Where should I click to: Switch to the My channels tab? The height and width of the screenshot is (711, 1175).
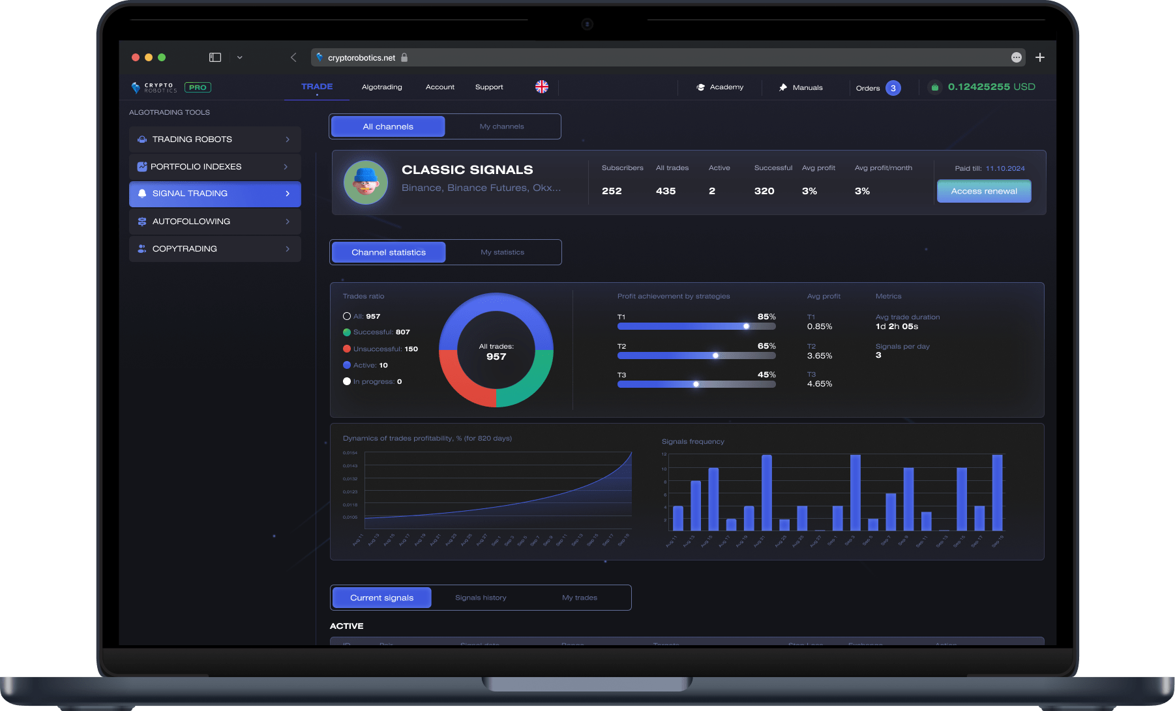click(501, 126)
